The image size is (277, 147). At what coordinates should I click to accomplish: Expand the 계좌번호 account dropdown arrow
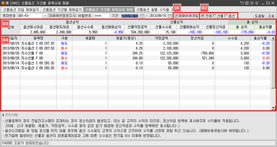pyautogui.click(x=45, y=16)
